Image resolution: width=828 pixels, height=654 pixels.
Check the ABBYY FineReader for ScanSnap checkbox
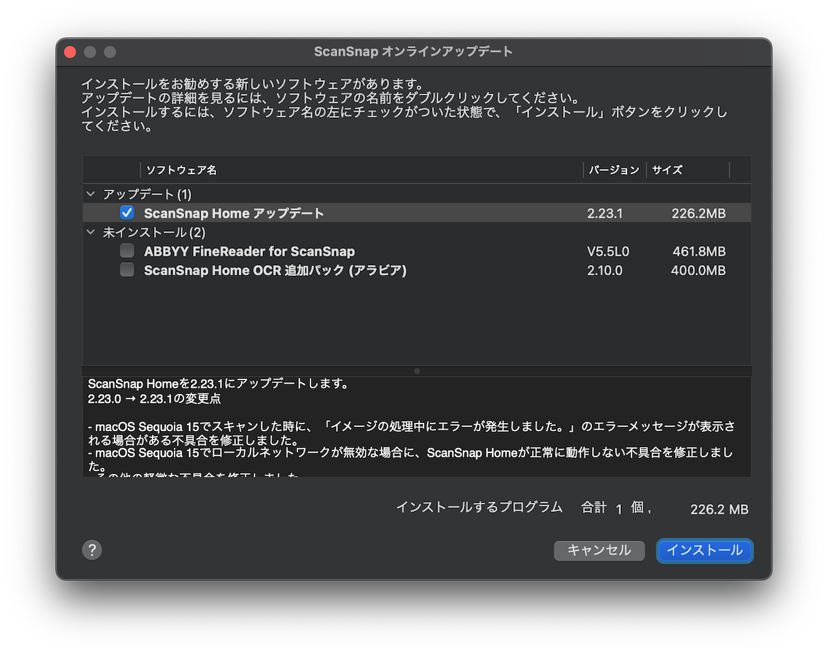click(127, 251)
